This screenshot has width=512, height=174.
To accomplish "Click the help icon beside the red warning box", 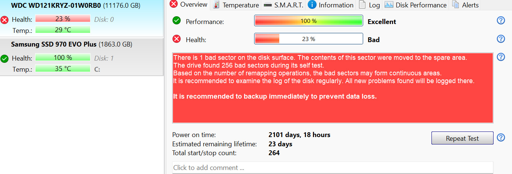I will coord(501,57).
